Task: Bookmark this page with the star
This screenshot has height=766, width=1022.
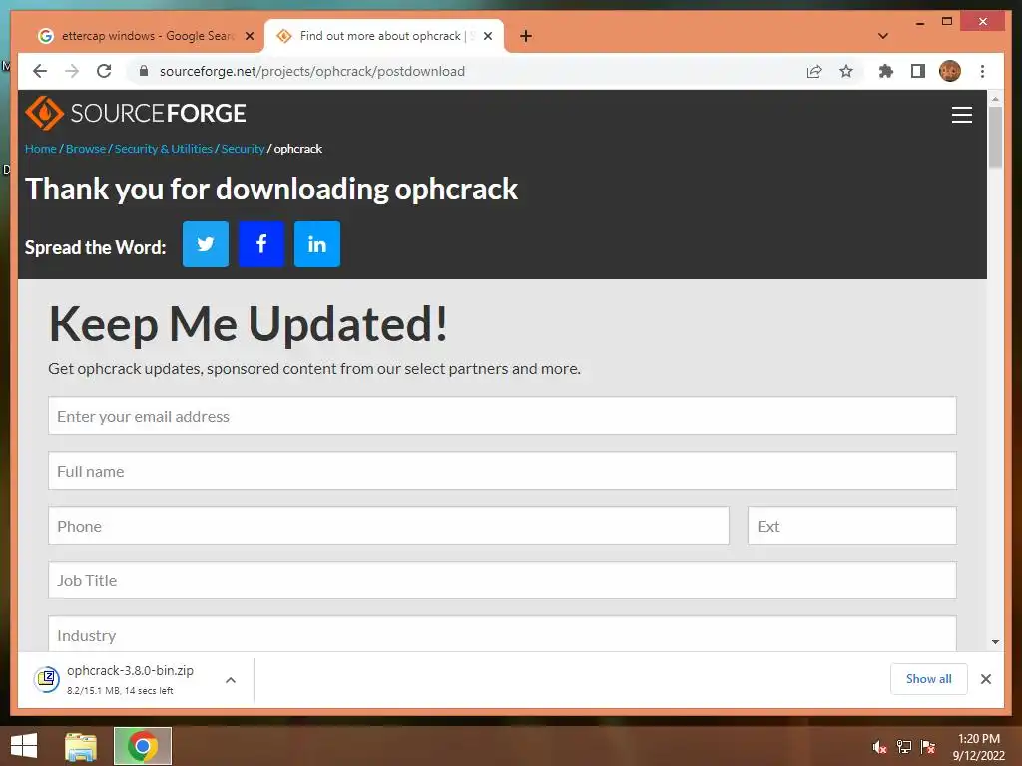Action: tap(846, 71)
